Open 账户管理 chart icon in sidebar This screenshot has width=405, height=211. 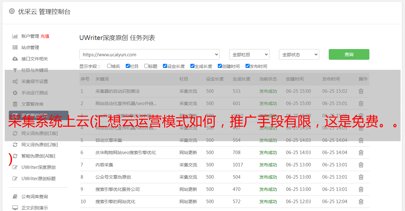(x=15, y=36)
